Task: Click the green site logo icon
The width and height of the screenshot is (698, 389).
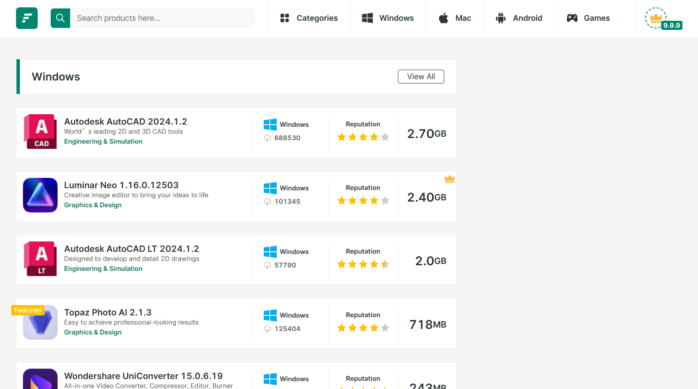Action: 27,18
